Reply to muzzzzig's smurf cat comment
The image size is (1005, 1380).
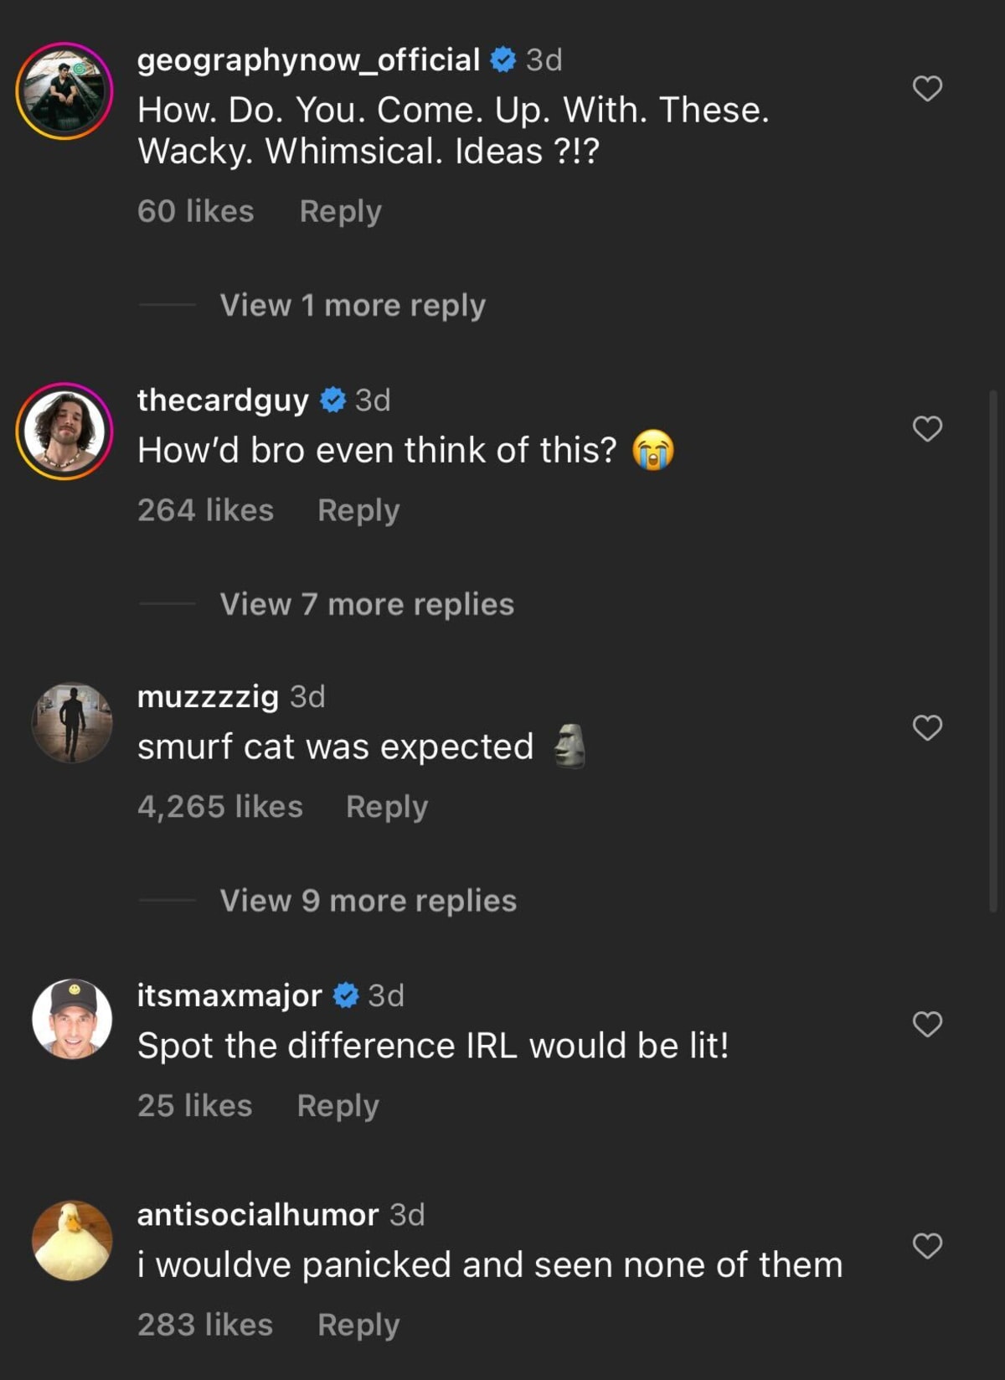(385, 805)
